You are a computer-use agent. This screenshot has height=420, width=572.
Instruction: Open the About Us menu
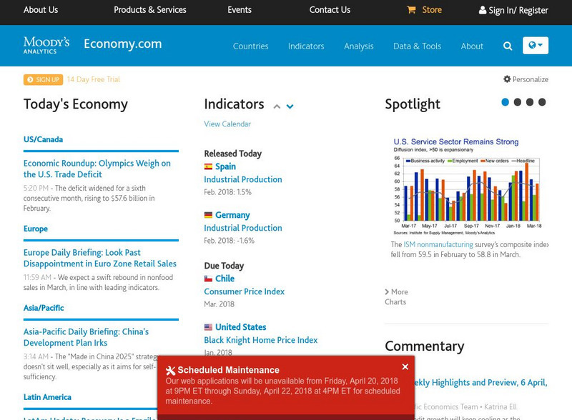41,10
